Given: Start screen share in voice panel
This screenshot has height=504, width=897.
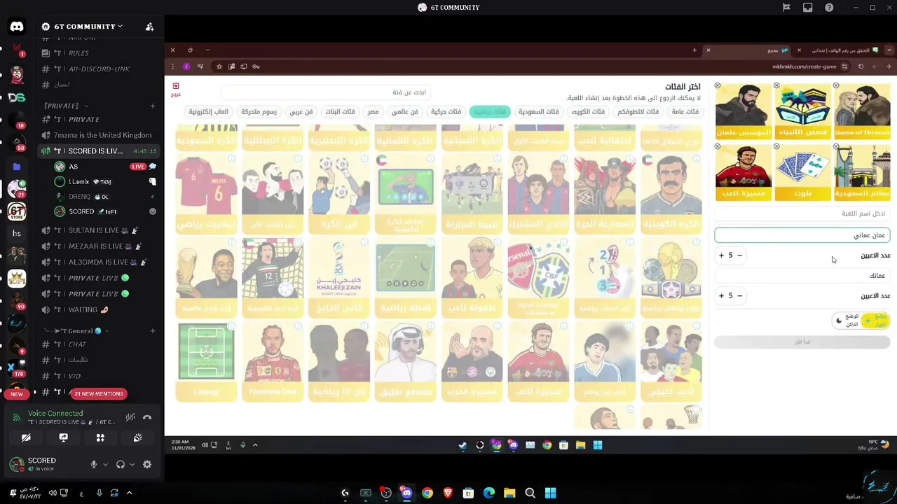Looking at the screenshot, I should (63, 437).
